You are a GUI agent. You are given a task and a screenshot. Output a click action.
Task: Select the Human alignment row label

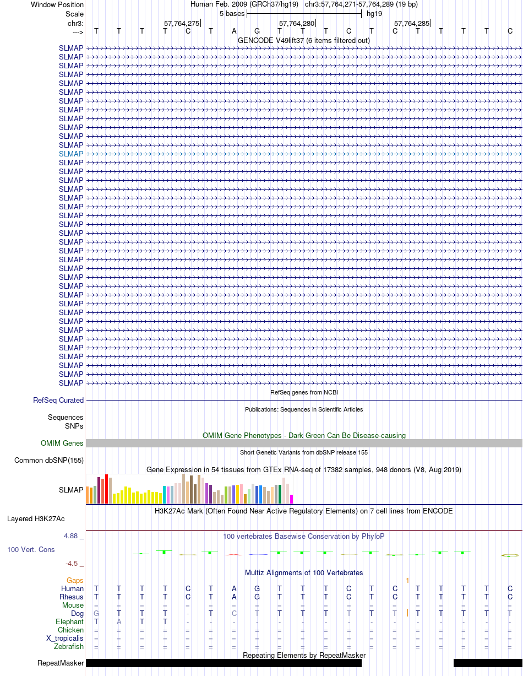72,588
